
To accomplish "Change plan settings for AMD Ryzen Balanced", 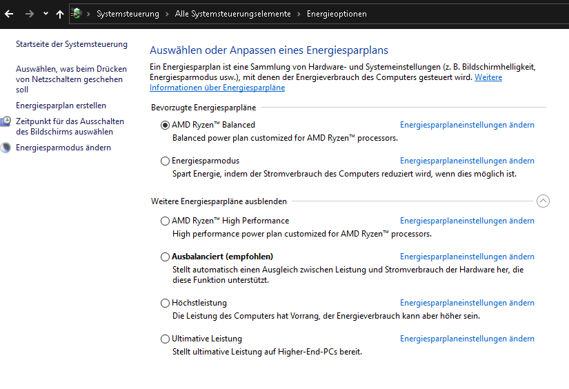I will (x=467, y=125).
